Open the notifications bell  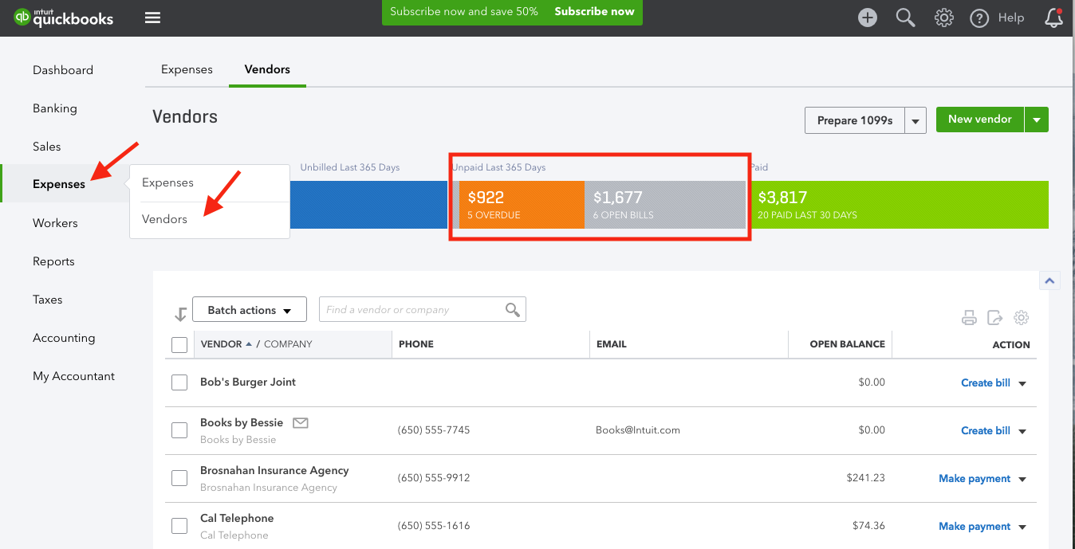pyautogui.click(x=1053, y=18)
